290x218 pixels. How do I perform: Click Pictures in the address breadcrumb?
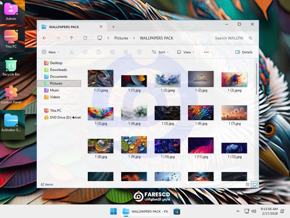pyautogui.click(x=121, y=38)
